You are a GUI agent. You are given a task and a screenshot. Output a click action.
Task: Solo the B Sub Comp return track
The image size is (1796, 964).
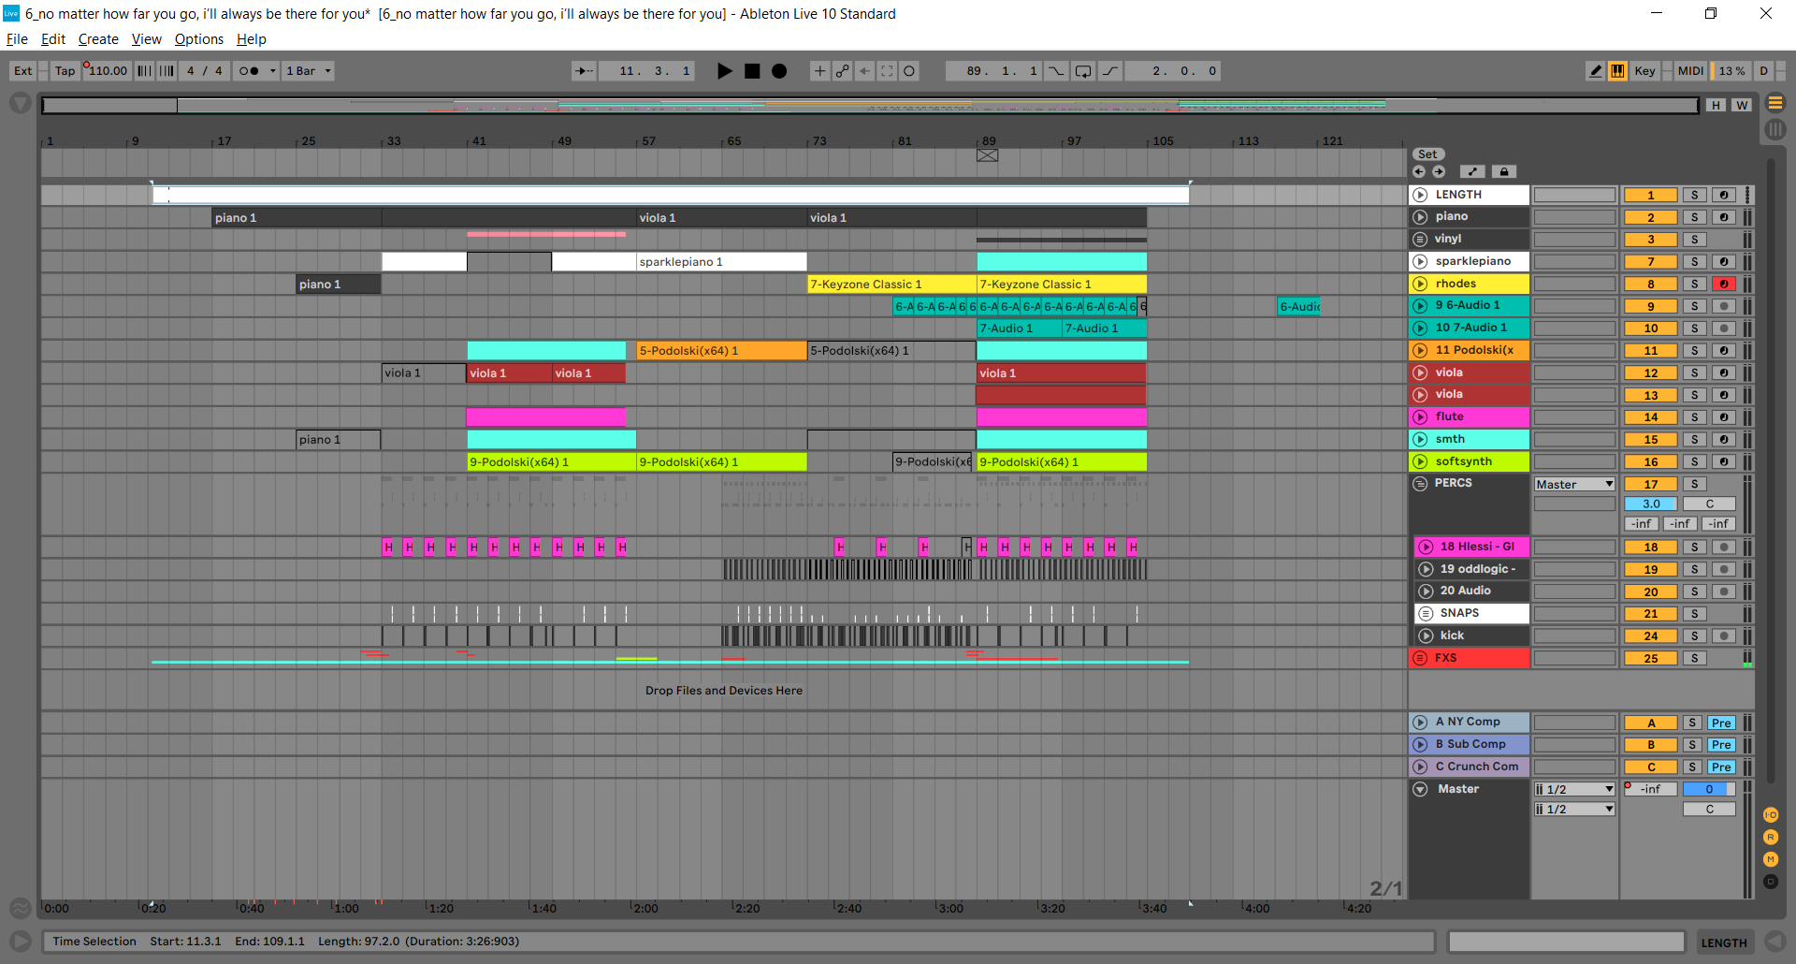coord(1692,745)
